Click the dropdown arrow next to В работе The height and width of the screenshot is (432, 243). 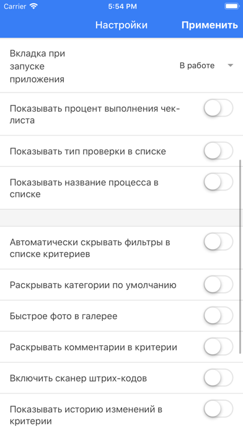231,66
